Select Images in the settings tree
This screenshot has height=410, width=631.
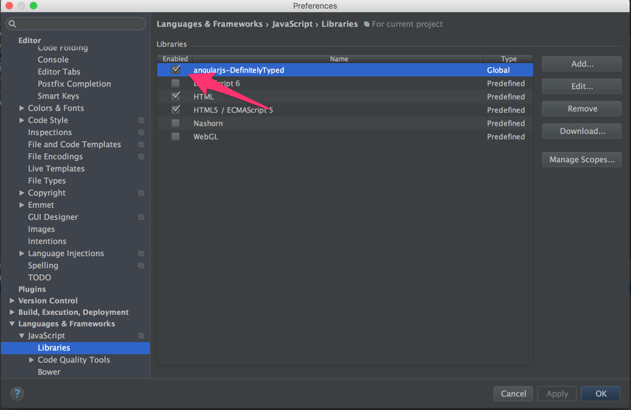pos(41,229)
